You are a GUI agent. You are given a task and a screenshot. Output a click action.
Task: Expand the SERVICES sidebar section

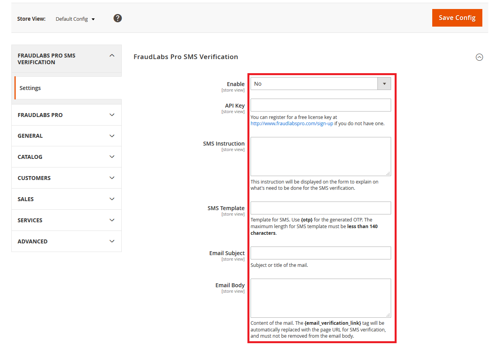(67, 220)
